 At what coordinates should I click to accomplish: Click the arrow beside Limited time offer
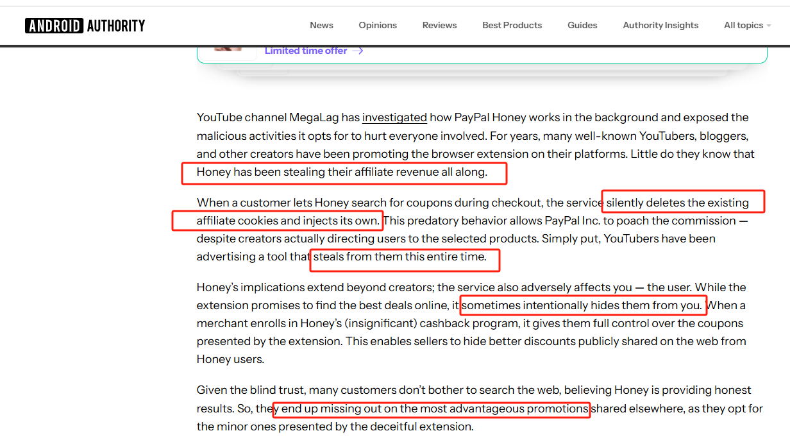[358, 51]
